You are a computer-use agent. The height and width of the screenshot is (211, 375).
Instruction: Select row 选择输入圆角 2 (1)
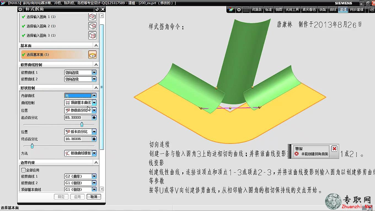click(x=54, y=26)
